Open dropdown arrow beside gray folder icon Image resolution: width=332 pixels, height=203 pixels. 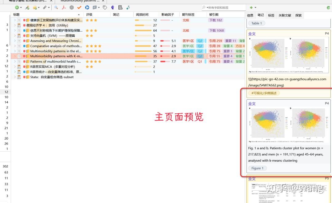tap(99, 7)
